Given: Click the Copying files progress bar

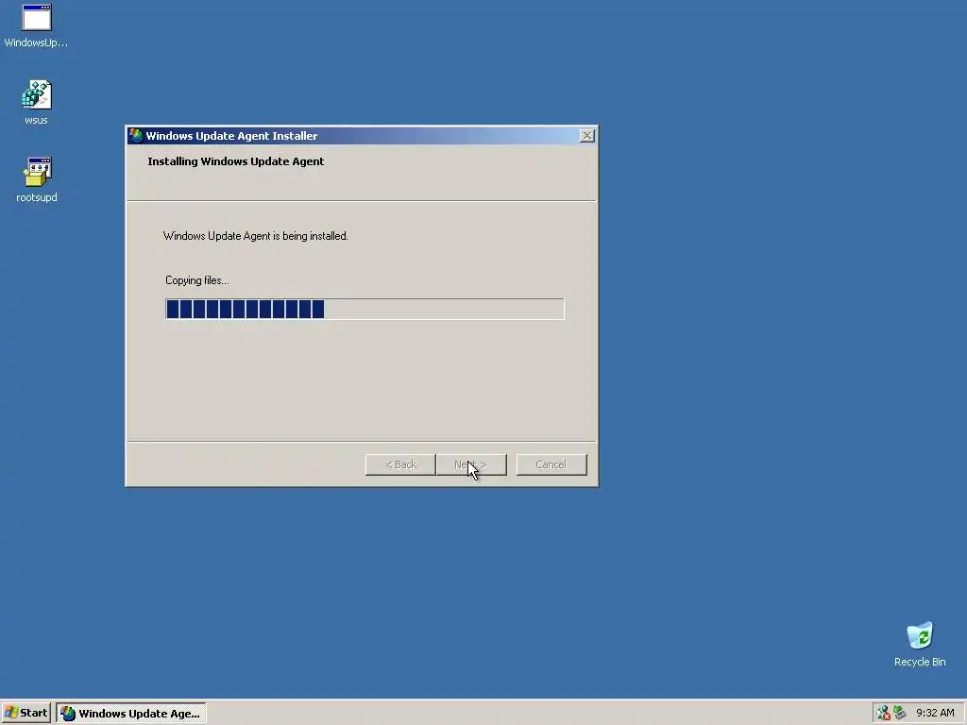Looking at the screenshot, I should (x=365, y=309).
